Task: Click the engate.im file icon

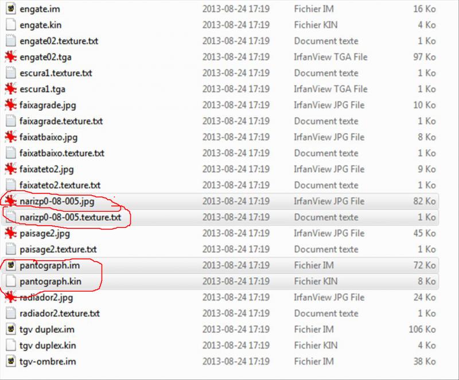Action: (10, 9)
